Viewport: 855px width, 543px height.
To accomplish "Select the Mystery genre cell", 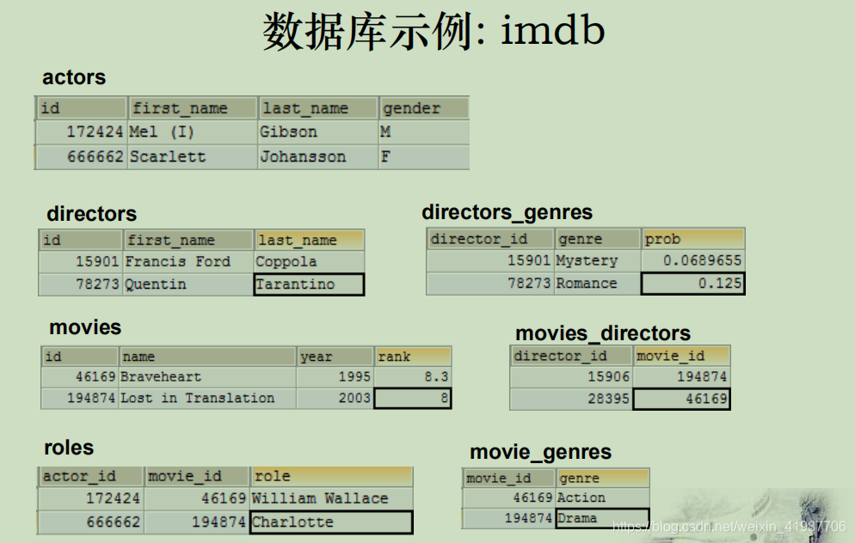I will pos(597,260).
